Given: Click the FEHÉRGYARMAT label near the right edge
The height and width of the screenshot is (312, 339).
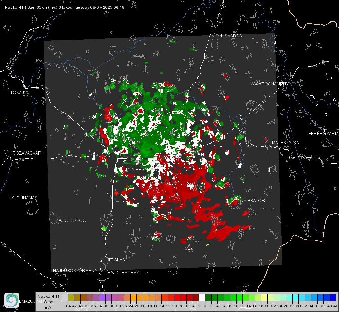Looking at the screenshot, I should coord(324,133).
